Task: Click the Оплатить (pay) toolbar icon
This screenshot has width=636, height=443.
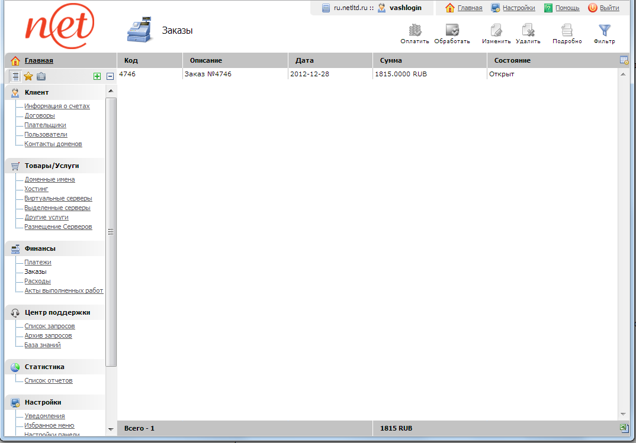Action: (415, 31)
